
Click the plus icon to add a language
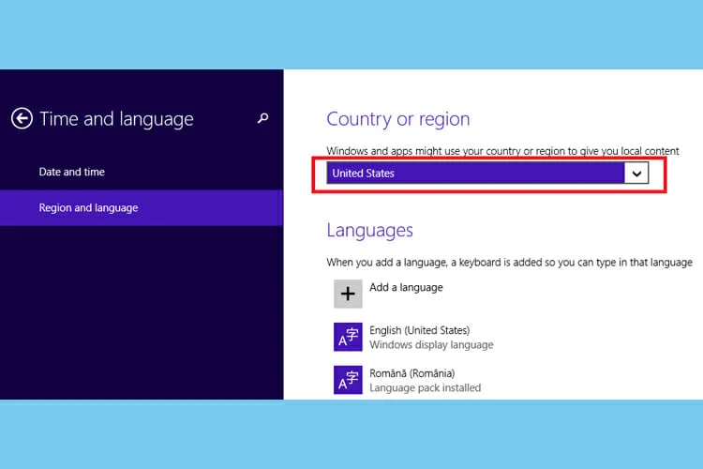coord(348,294)
